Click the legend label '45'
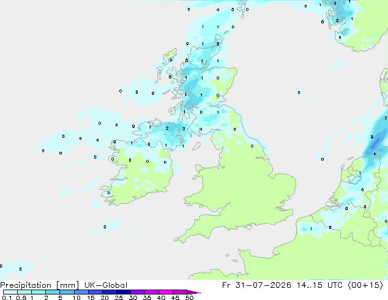The height and width of the screenshot is (300, 388). point(175,298)
